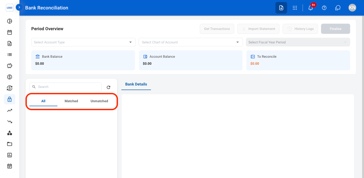Open History Logs
This screenshot has width=364, height=178.
click(x=300, y=29)
